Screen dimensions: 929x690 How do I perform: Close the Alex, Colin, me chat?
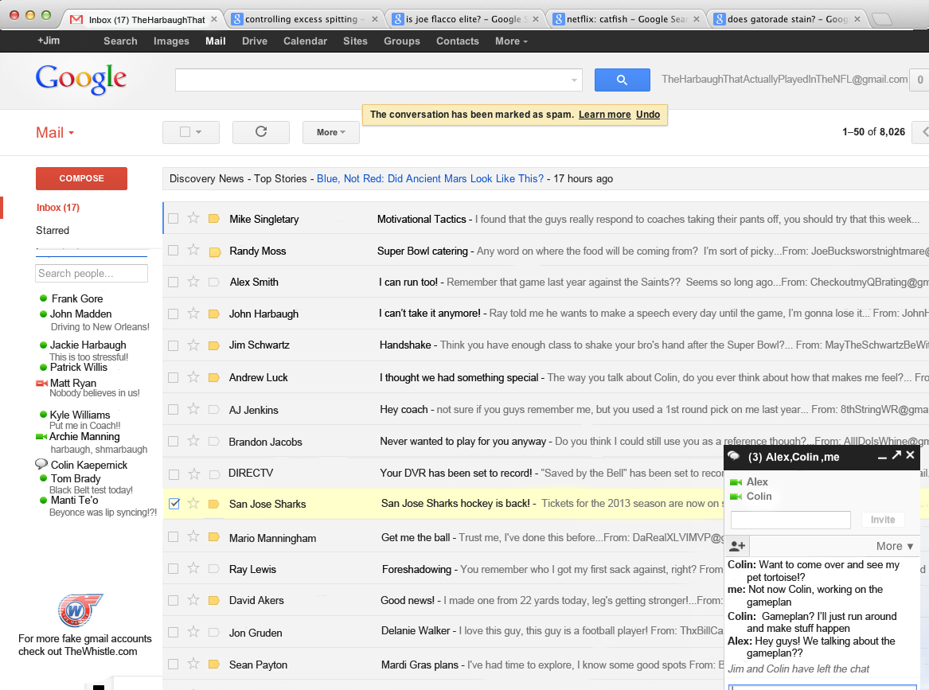[x=910, y=455]
